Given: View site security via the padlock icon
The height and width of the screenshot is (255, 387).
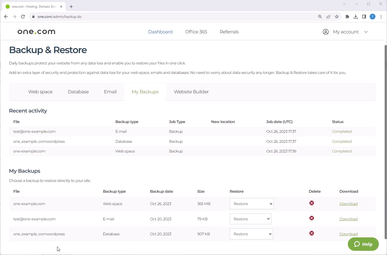Looking at the screenshot, I should [33, 17].
